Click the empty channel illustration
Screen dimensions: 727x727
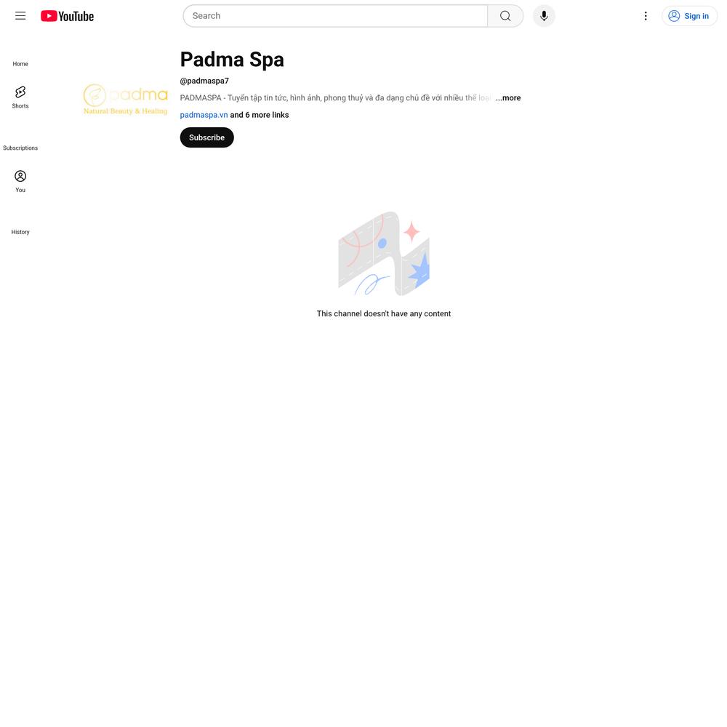[x=384, y=254]
